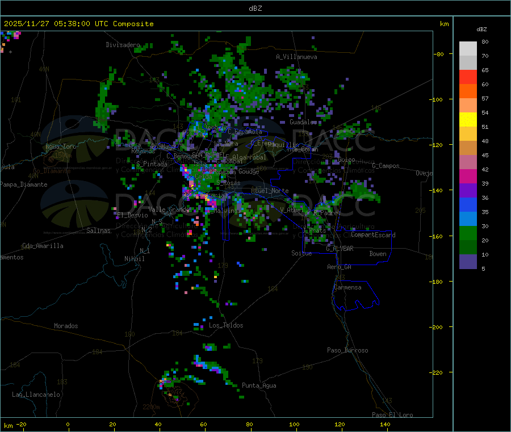
Task: Click the red 65 dBZ legend swatch
Action: point(468,77)
